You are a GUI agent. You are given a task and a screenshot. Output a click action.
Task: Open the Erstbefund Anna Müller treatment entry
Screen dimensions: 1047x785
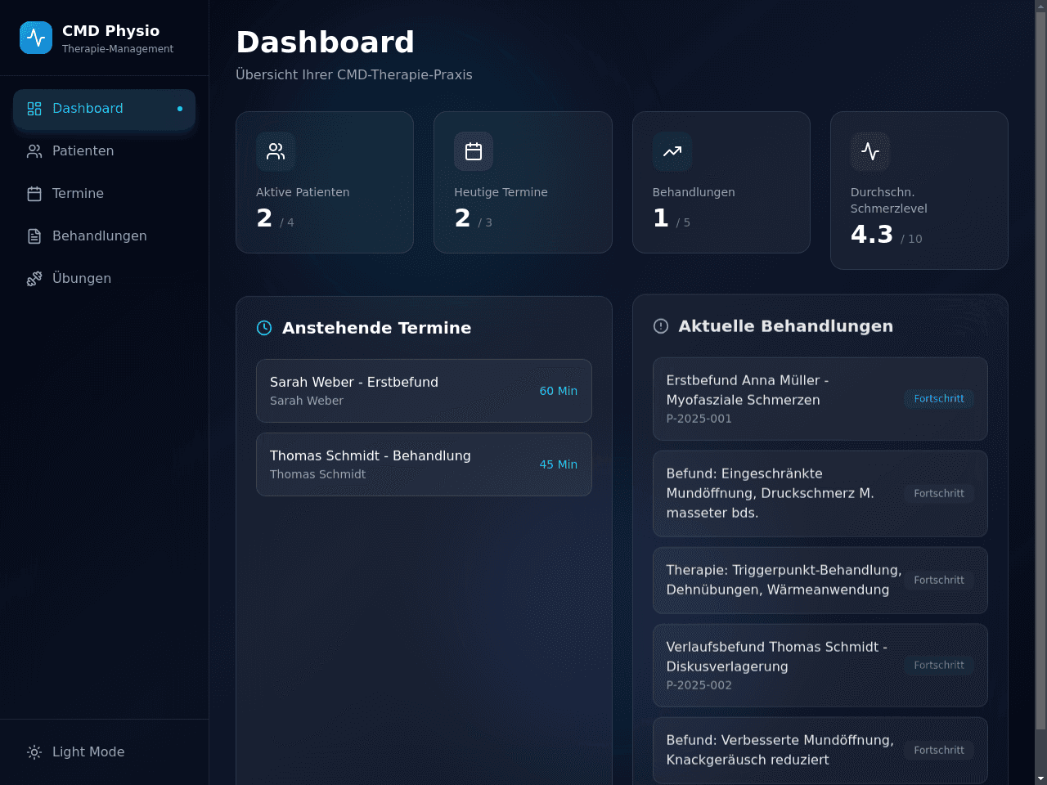tap(820, 399)
